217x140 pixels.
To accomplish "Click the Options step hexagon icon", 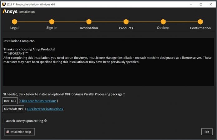I will pyautogui.click(x=163, y=22).
